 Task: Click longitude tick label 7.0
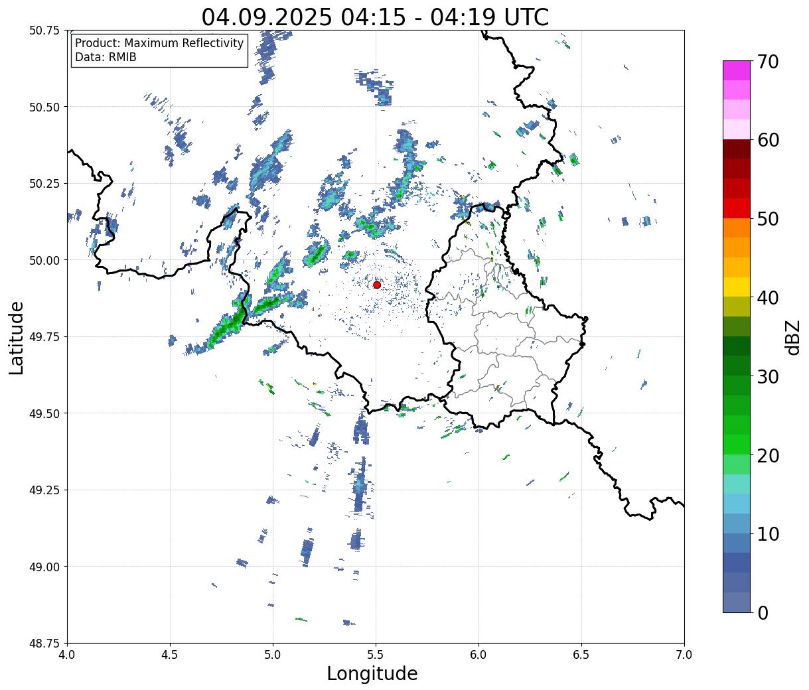pyautogui.click(x=684, y=655)
